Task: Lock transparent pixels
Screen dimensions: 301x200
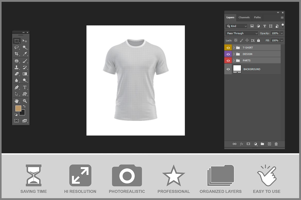Action: 236,40
